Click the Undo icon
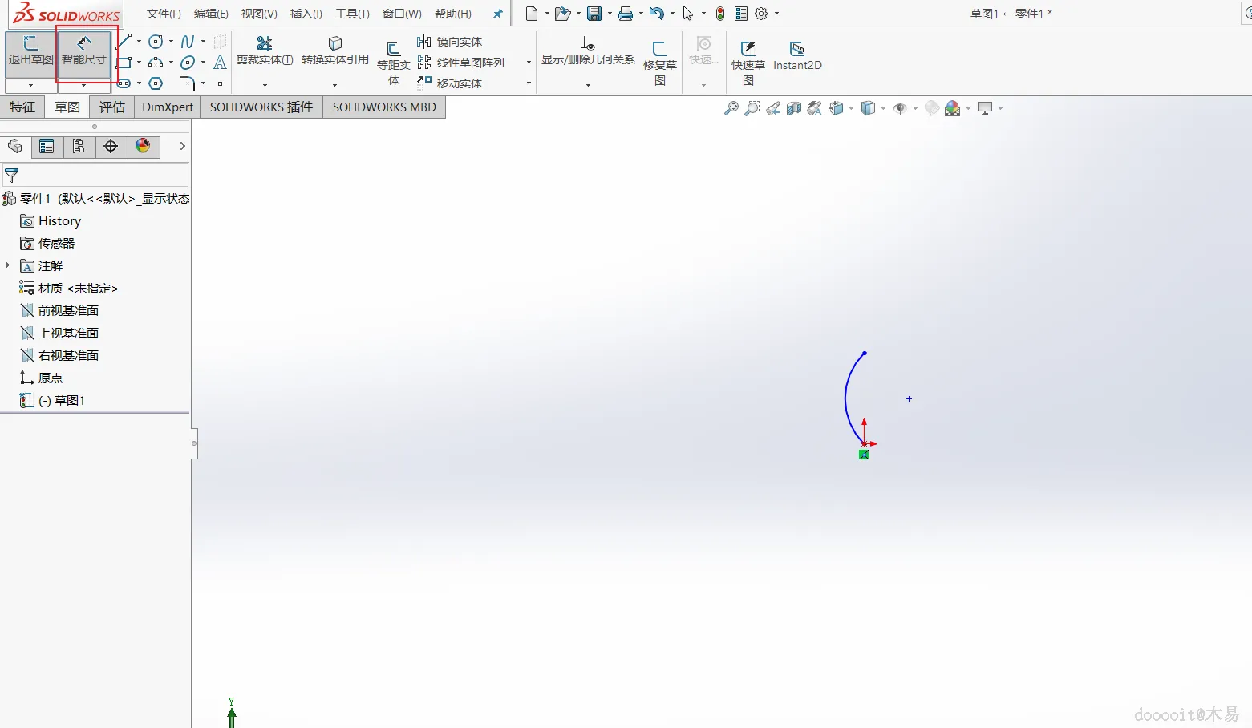Viewport: 1252px width, 728px height. point(656,14)
